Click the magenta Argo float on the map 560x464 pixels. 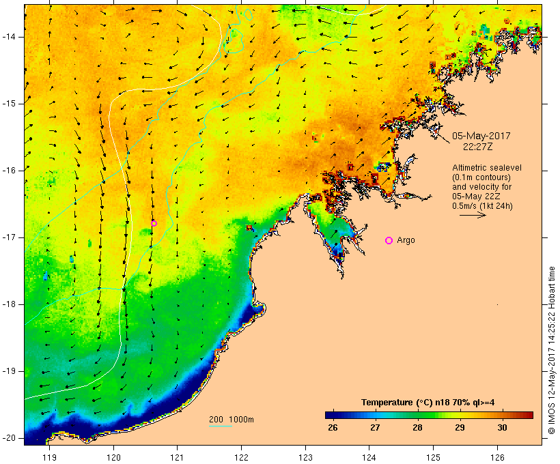coord(154,223)
